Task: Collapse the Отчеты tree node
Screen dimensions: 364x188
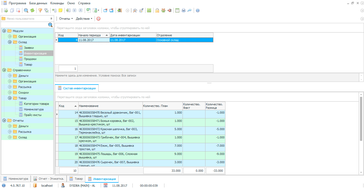Action: click(4, 121)
